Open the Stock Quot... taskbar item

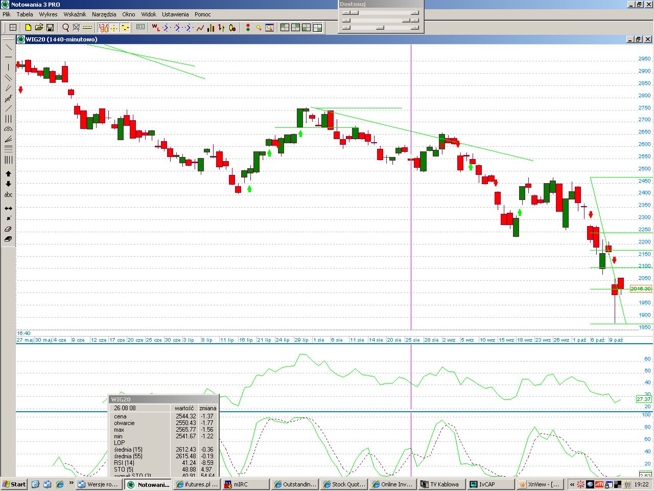click(x=344, y=484)
